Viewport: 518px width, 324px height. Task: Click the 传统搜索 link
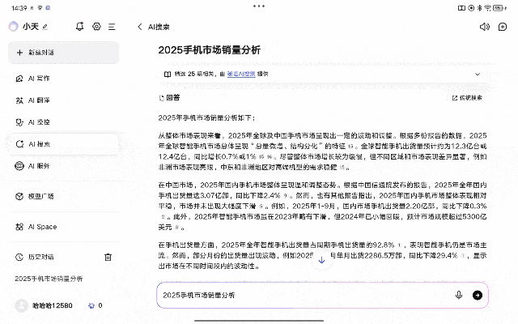click(x=467, y=97)
